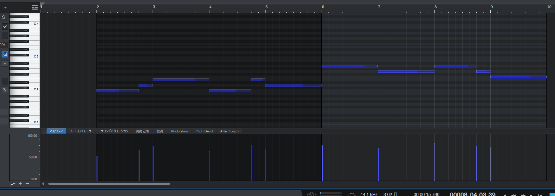The height and width of the screenshot is (196, 555).
Task: Open the 歌詞 tab
Action: (160, 131)
